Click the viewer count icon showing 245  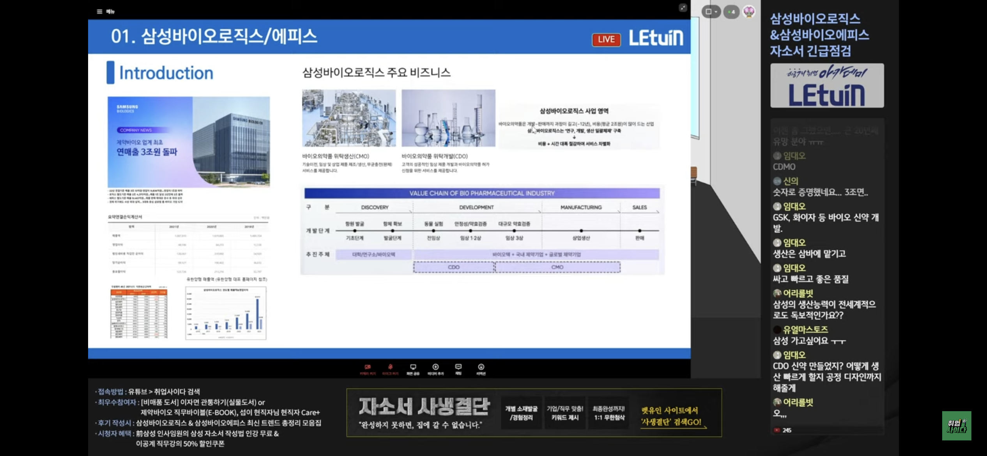click(777, 430)
